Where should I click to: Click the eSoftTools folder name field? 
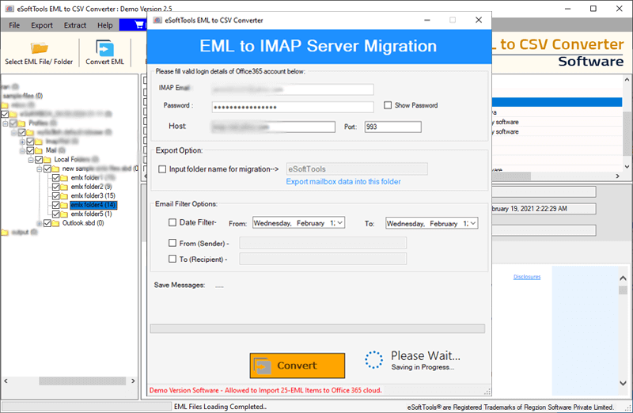(x=357, y=169)
